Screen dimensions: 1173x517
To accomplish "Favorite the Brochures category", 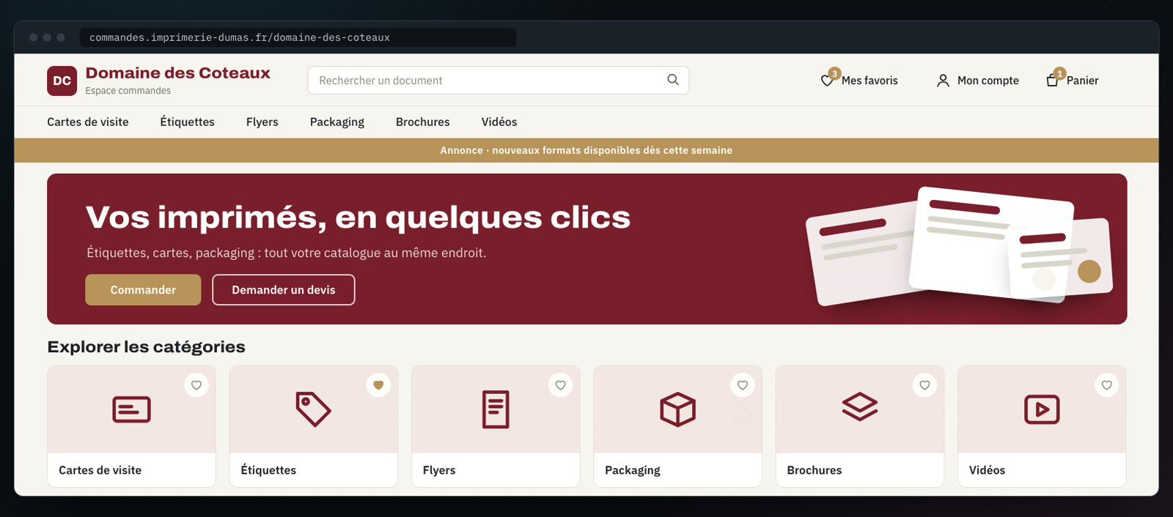I will tap(925, 385).
